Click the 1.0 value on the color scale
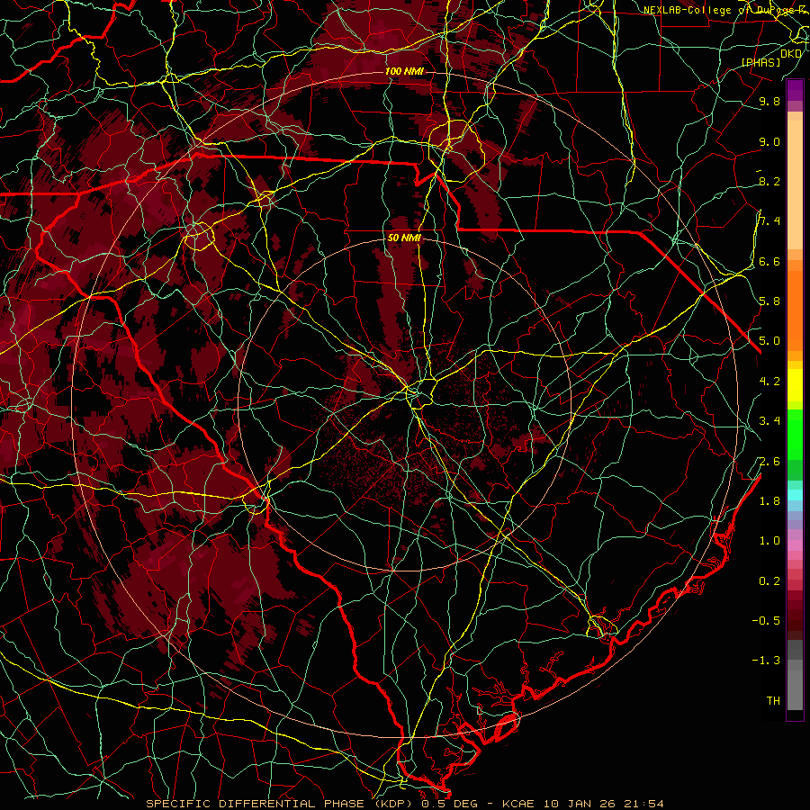 769,541
